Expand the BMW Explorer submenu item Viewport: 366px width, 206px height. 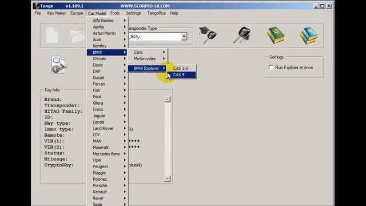(148, 68)
